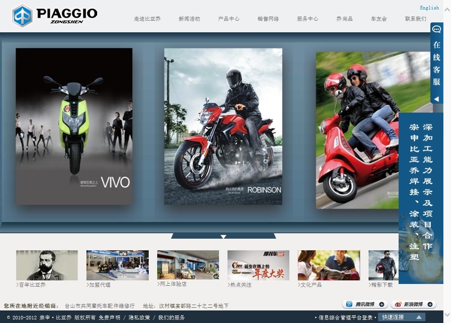Go to 联系我们 in the navigation

[415, 19]
